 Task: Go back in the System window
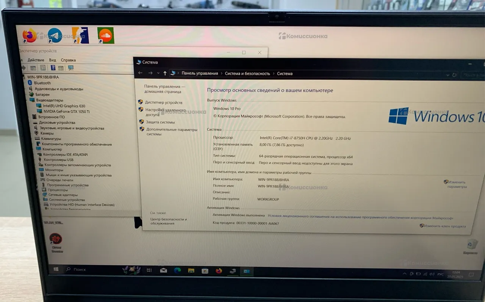[140, 73]
